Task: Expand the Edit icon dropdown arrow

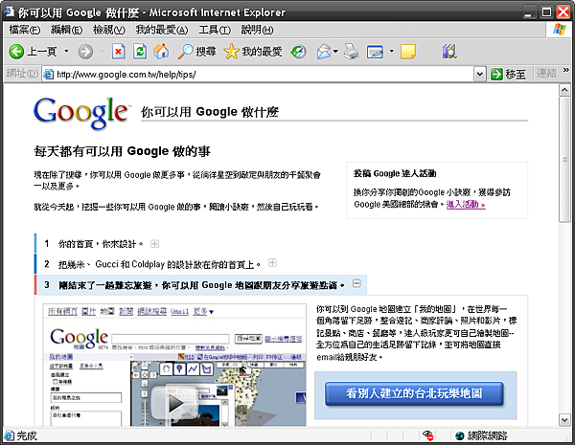Action: [391, 52]
